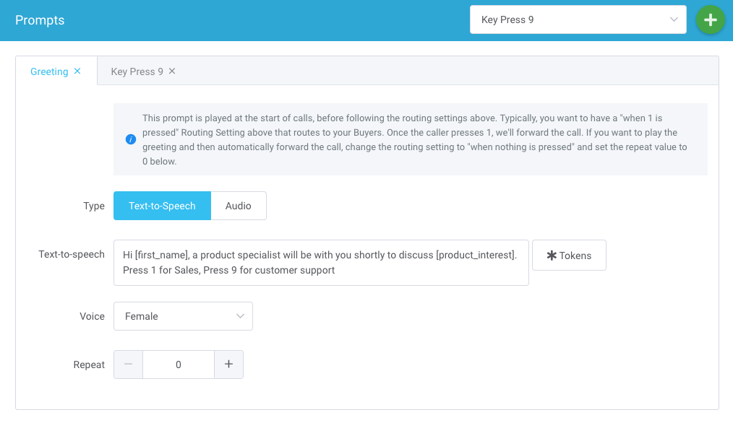Switch to the Greeting tab
Viewport: 733px width, 428px height.
[x=49, y=71]
